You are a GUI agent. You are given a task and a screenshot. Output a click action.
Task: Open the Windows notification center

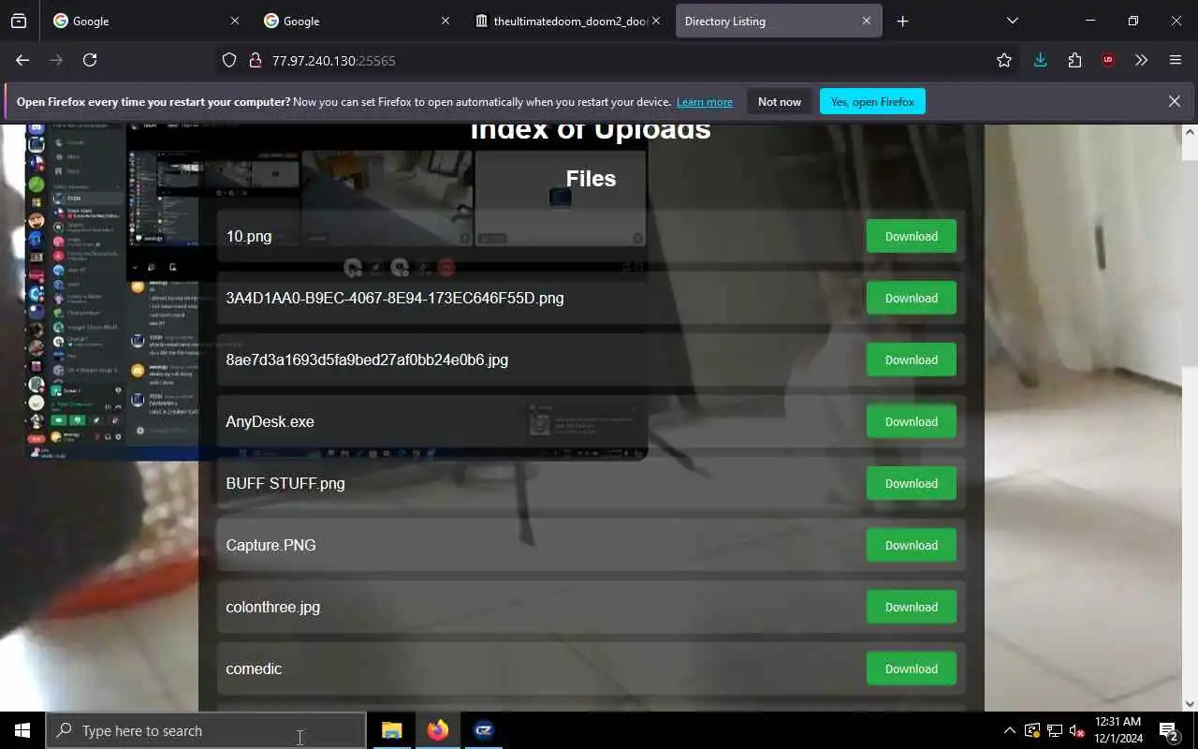point(1168,730)
